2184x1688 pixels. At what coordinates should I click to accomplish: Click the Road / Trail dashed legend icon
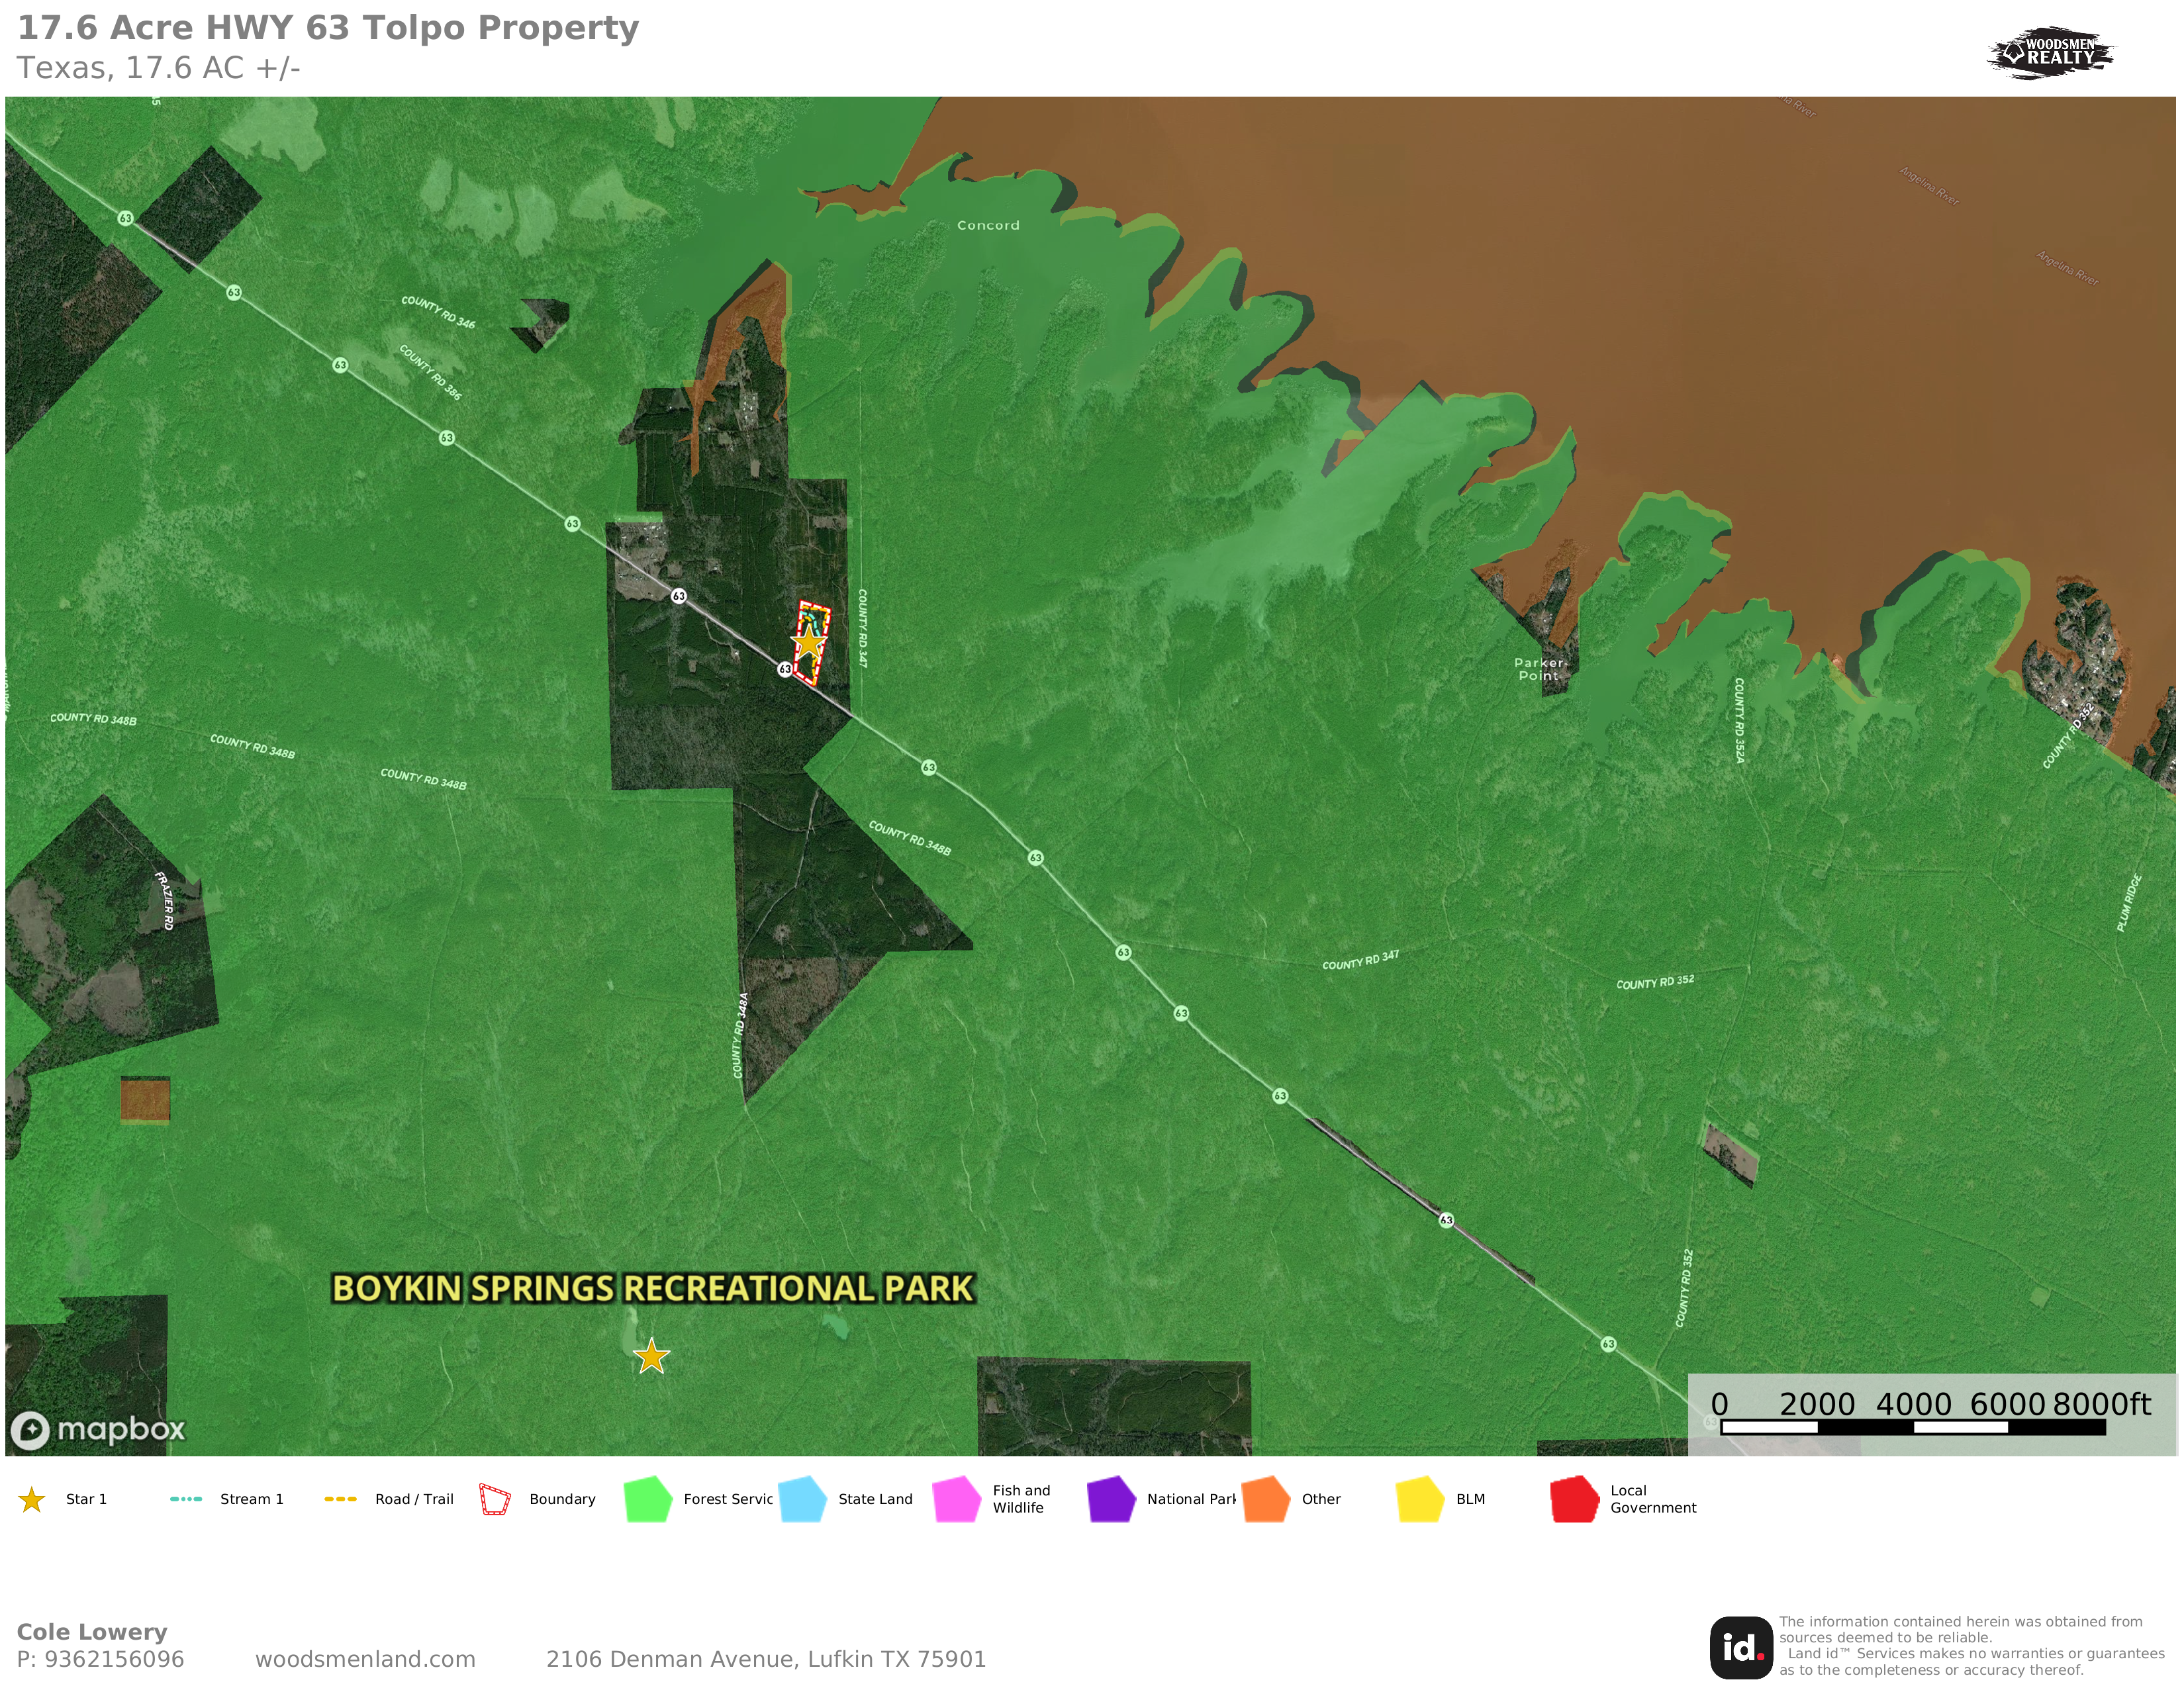point(340,1499)
